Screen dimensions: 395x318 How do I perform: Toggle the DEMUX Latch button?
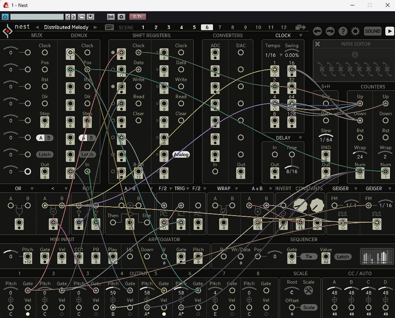(x=87, y=155)
